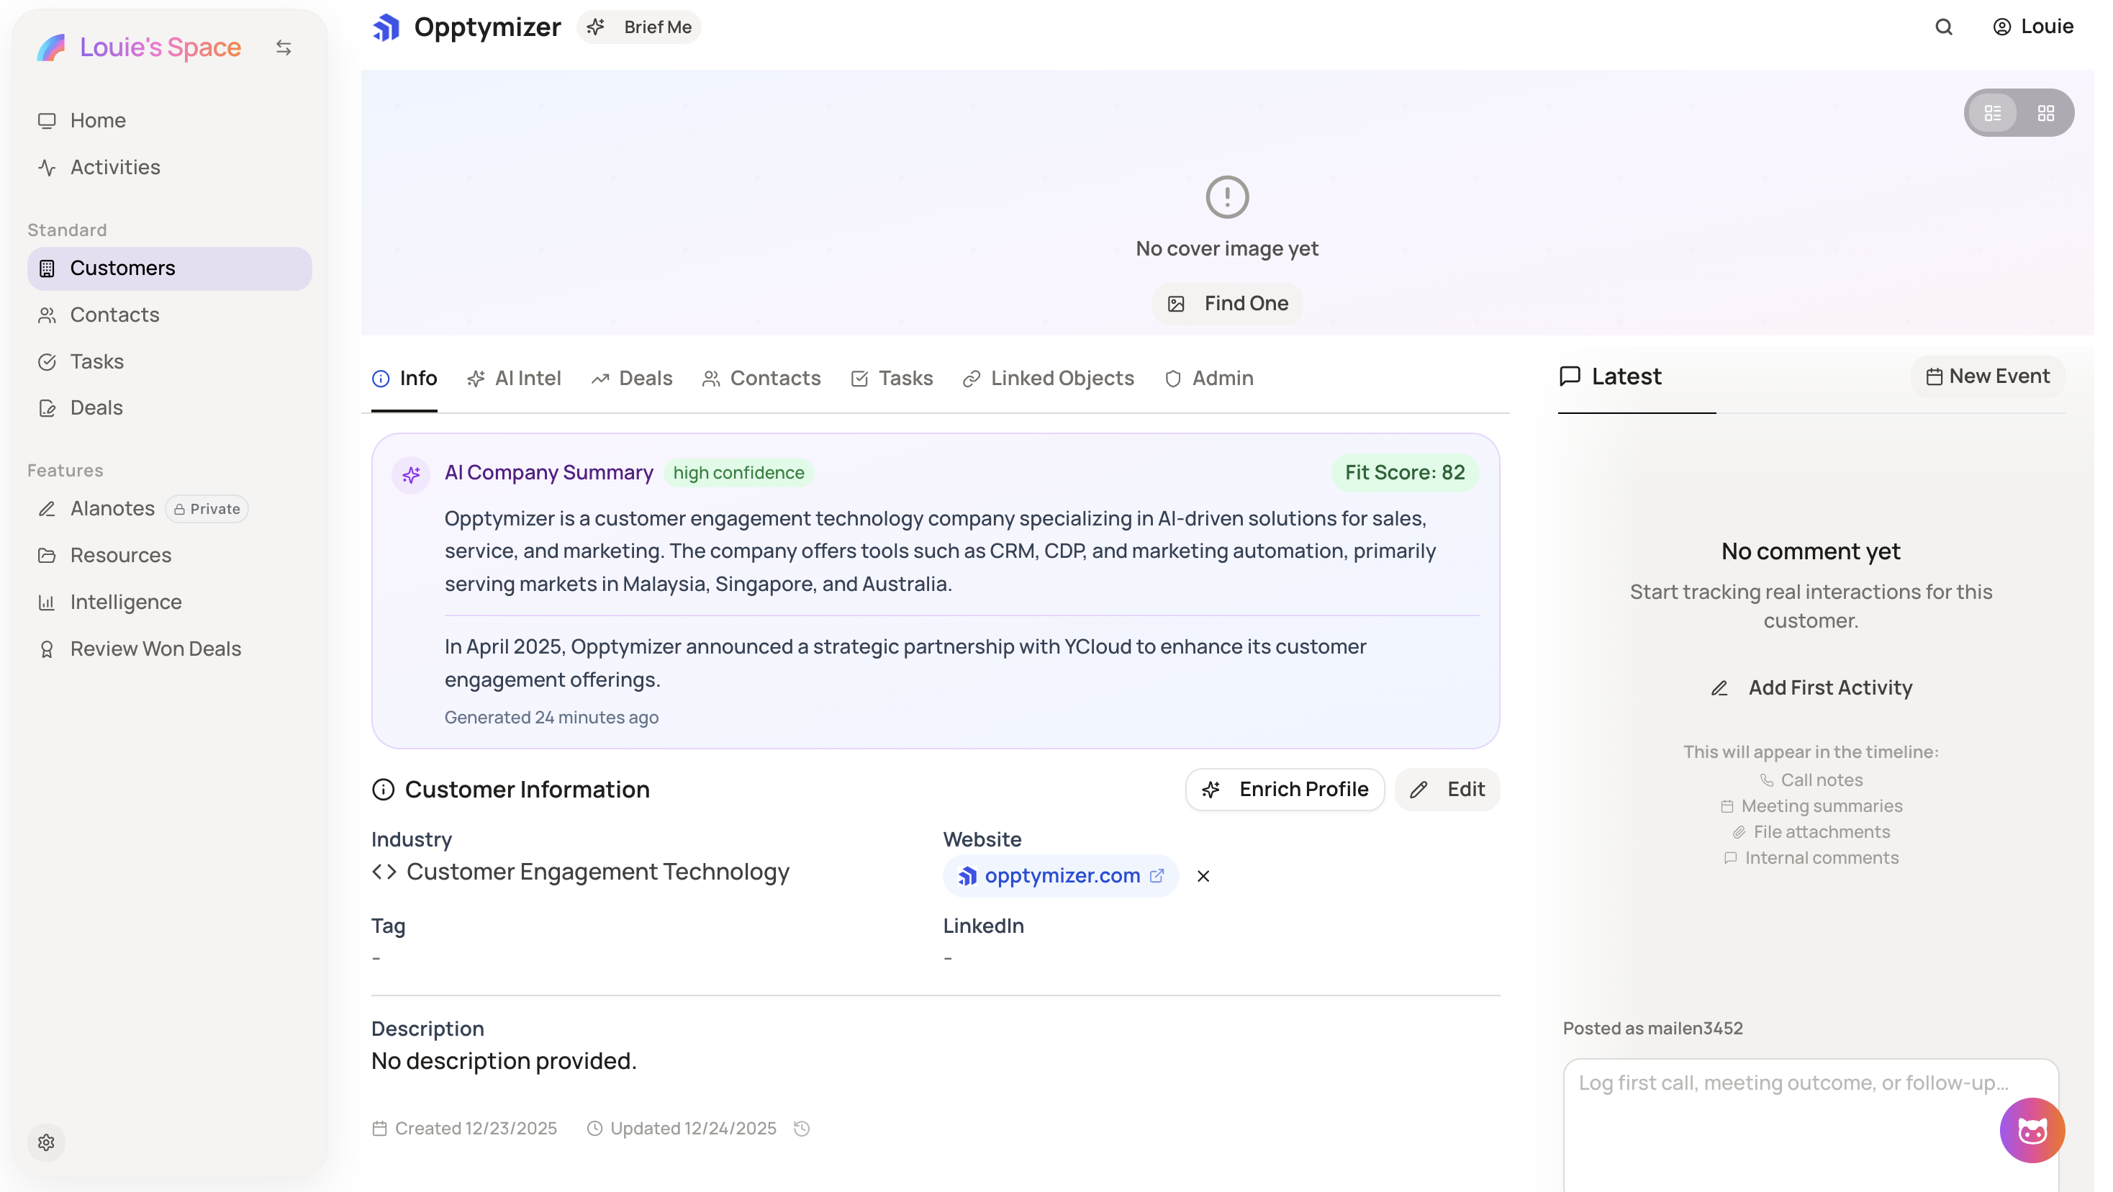Open Contacts in the sidebar
Screen dimensions: 2113x1192
click(x=170, y=315)
